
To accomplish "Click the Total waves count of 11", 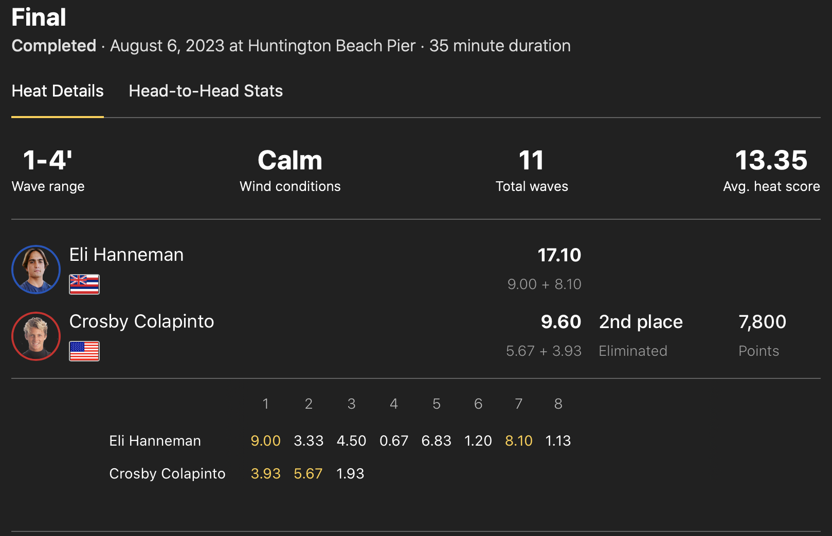I will tap(531, 161).
